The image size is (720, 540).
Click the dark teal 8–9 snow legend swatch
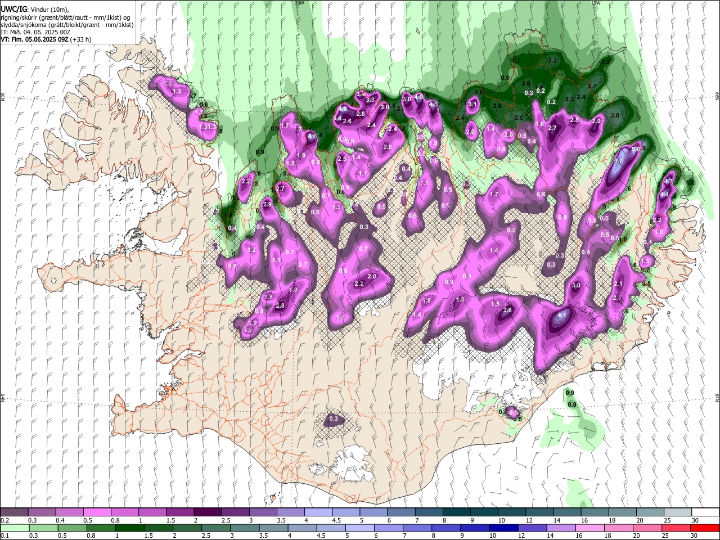pos(457,512)
